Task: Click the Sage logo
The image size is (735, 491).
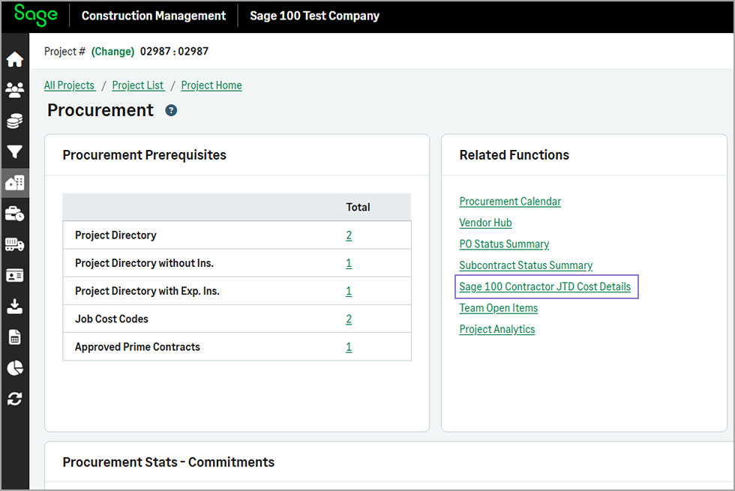Action: [x=36, y=15]
